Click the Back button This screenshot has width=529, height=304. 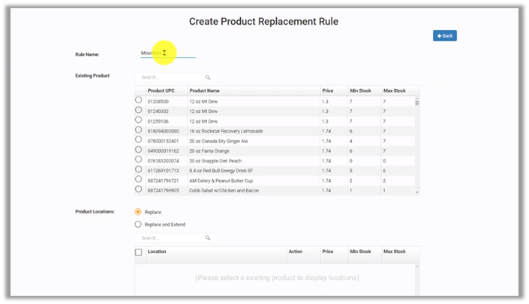444,36
